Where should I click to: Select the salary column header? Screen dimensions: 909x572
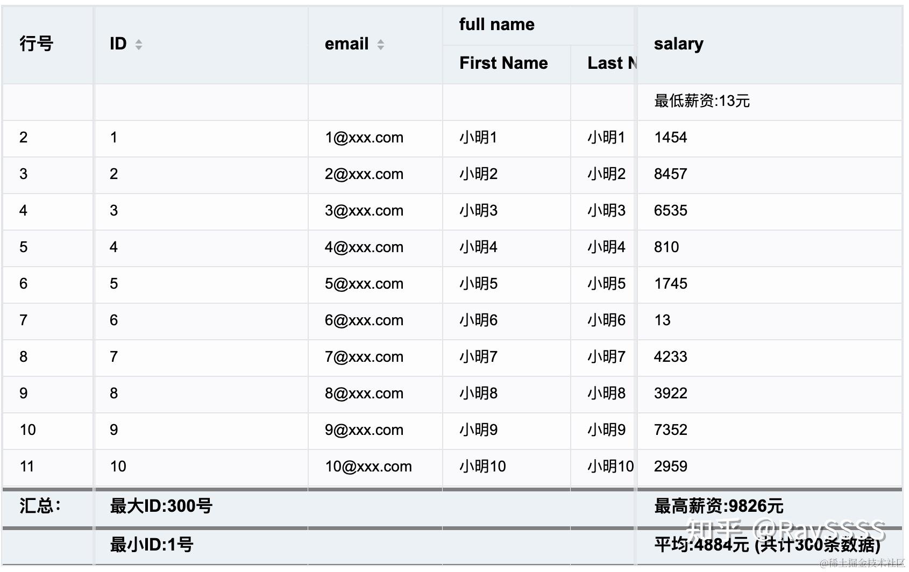pos(678,44)
